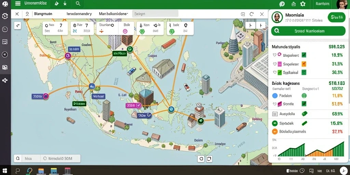The height and width of the screenshot is (175, 350).
Task: Click the user avatar at top right corner
Action: point(342,4)
